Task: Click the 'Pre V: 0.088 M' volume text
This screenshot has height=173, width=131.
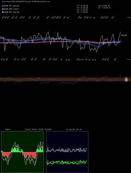Action: click(x=104, y=8)
